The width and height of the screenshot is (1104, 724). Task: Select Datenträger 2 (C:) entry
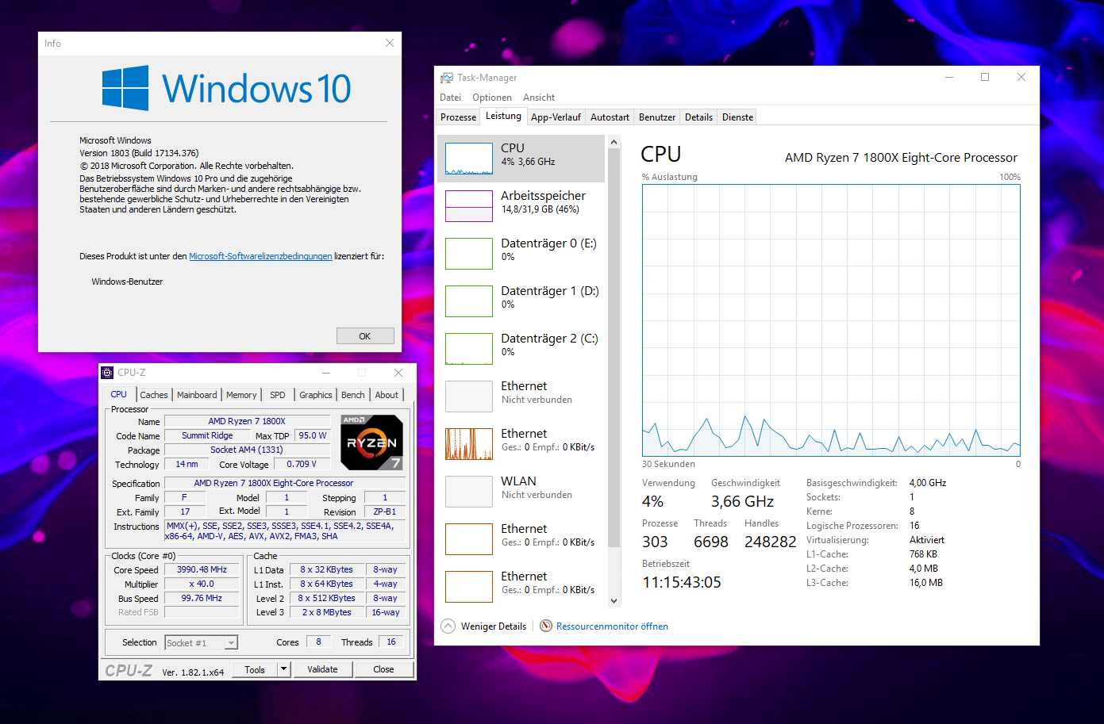click(521, 349)
